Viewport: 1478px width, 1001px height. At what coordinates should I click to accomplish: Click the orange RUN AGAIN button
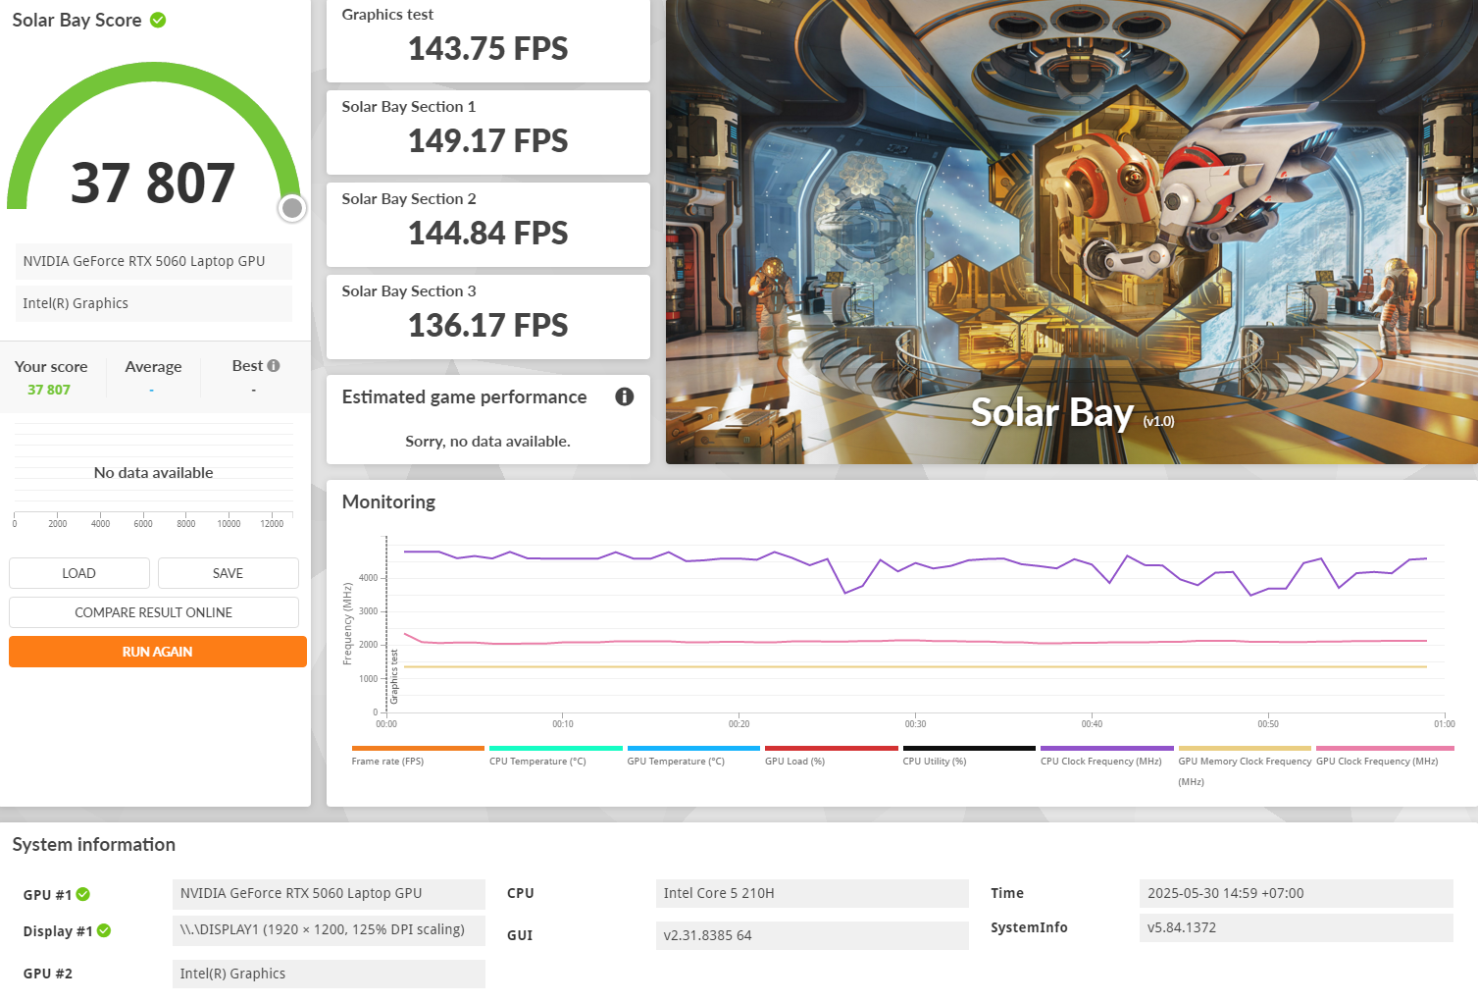tap(158, 652)
